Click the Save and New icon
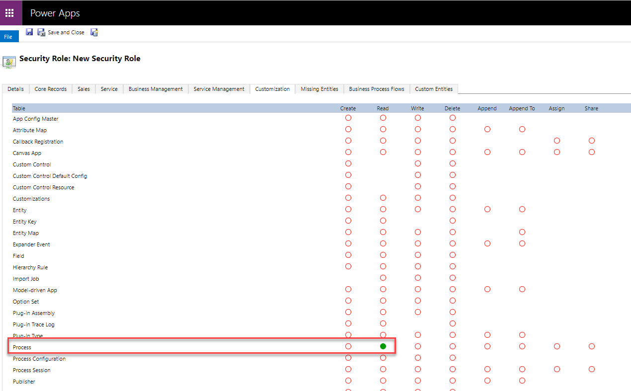 tap(94, 32)
